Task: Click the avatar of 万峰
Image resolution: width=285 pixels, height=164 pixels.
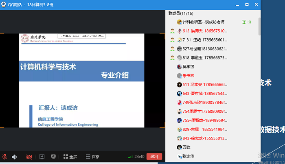Action: click(180, 147)
